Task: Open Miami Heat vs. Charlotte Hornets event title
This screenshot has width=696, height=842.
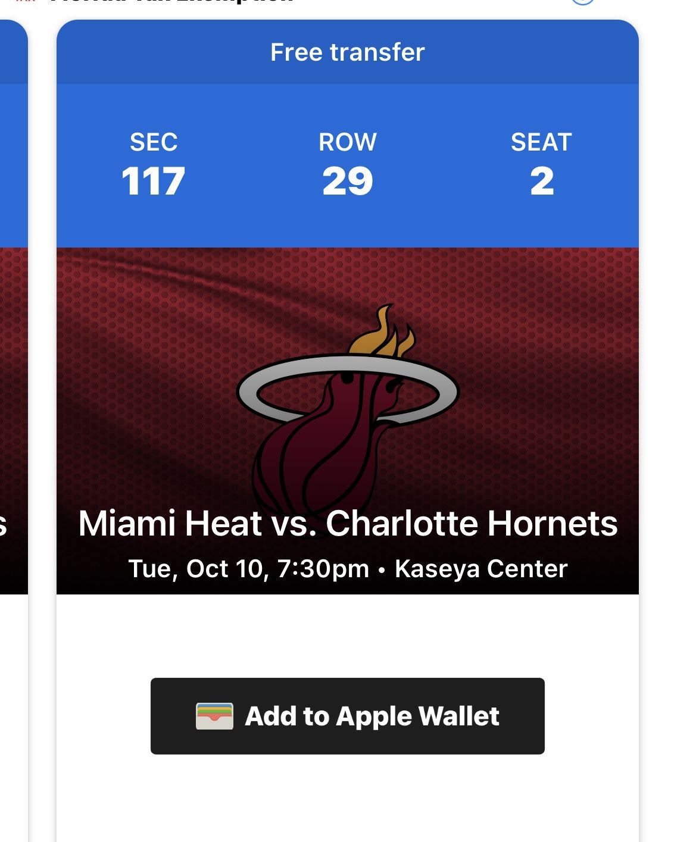Action: click(348, 524)
